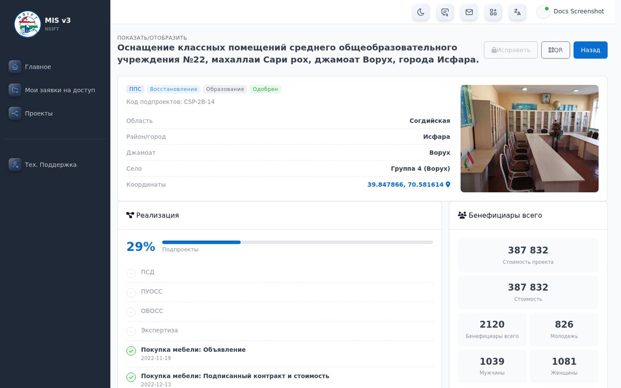621x388 pixels.
Task: Show the QR code button
Action: click(x=555, y=50)
